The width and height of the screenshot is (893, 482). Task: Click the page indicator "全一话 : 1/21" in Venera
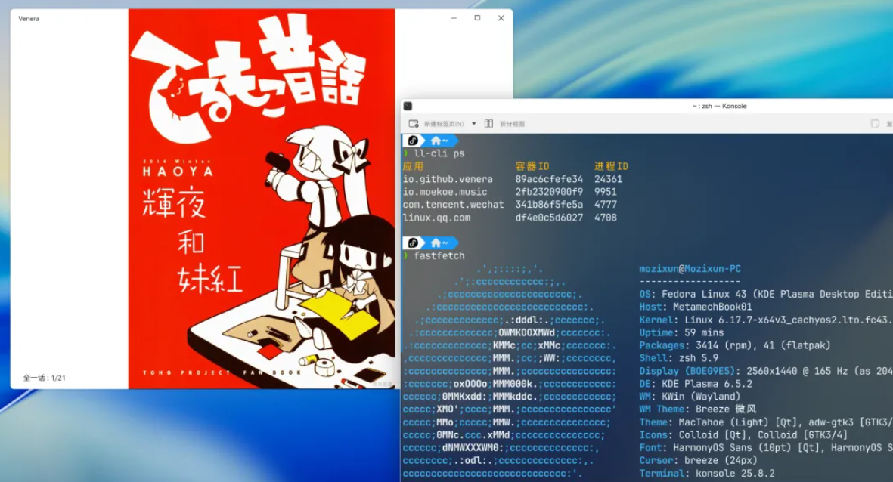pos(45,378)
